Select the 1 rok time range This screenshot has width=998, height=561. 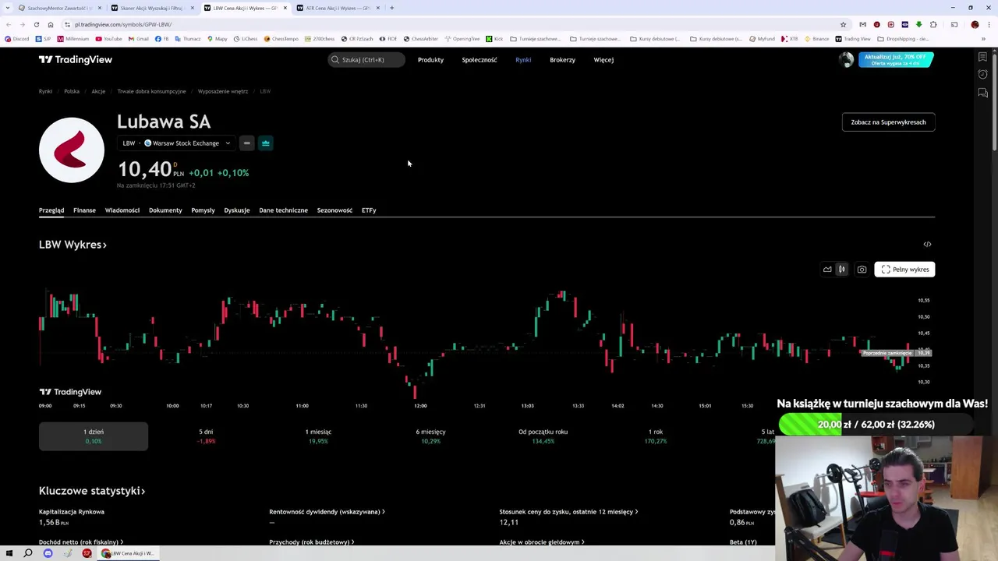(655, 436)
